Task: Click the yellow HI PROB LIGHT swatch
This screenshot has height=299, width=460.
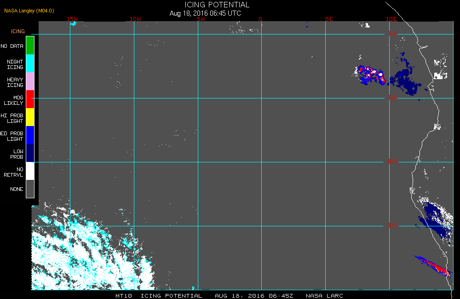Action: coord(30,117)
